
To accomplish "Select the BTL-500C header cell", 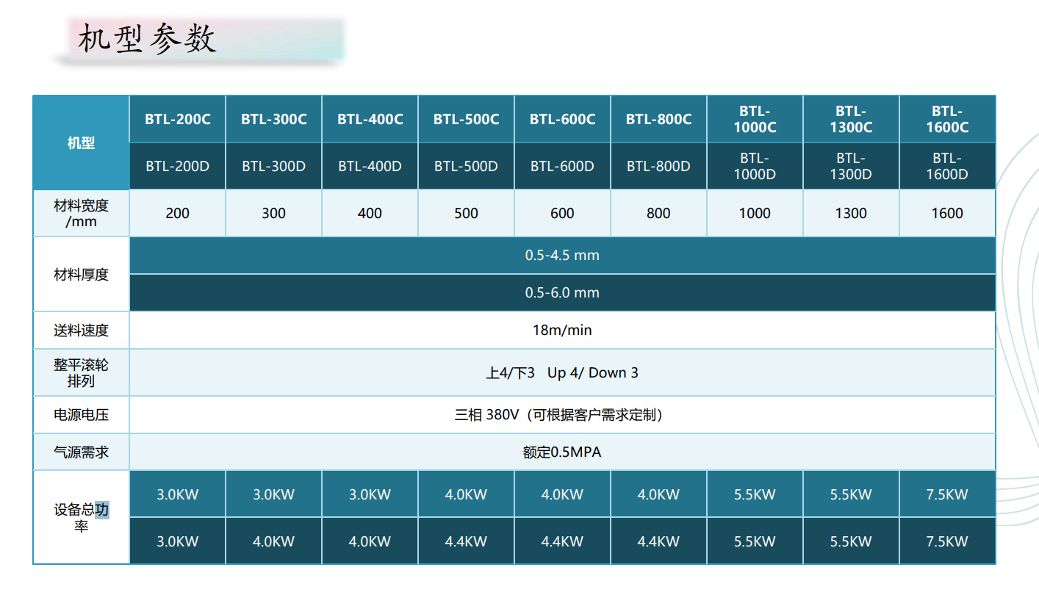I will coord(466,119).
